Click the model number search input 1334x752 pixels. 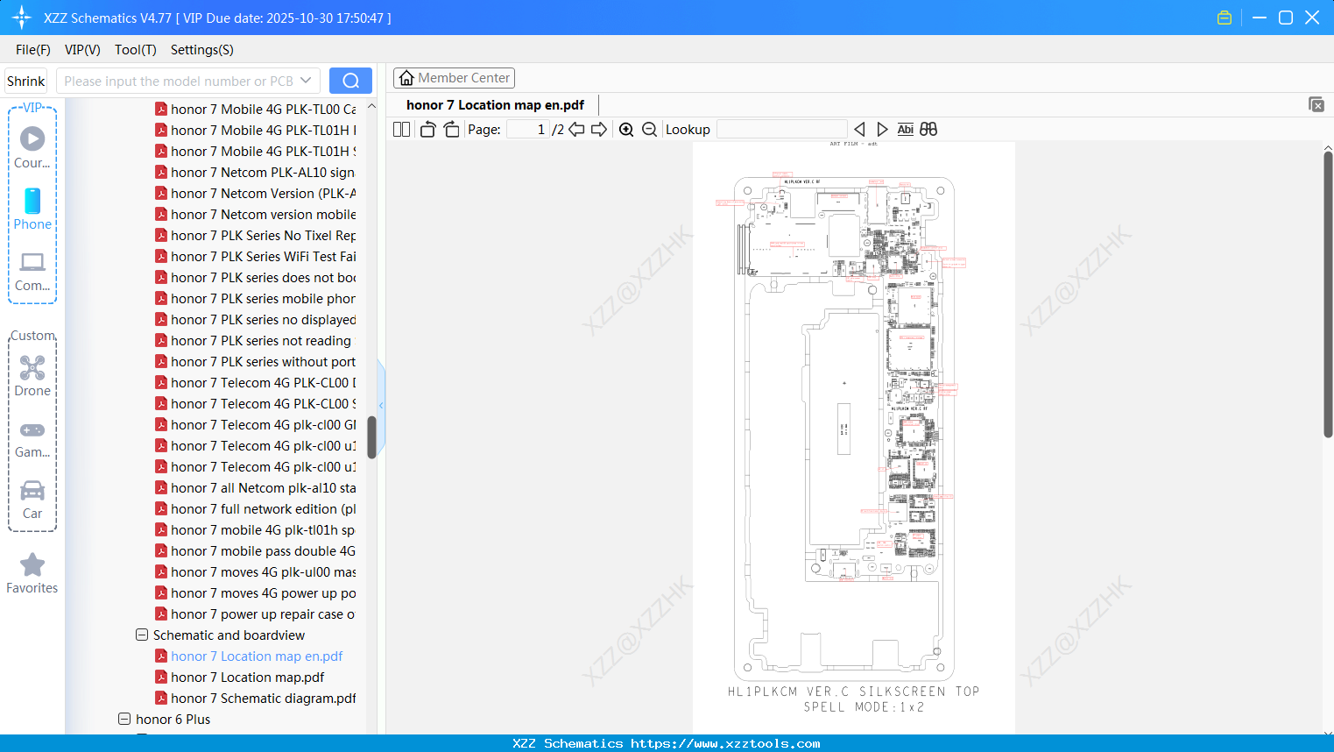point(178,81)
